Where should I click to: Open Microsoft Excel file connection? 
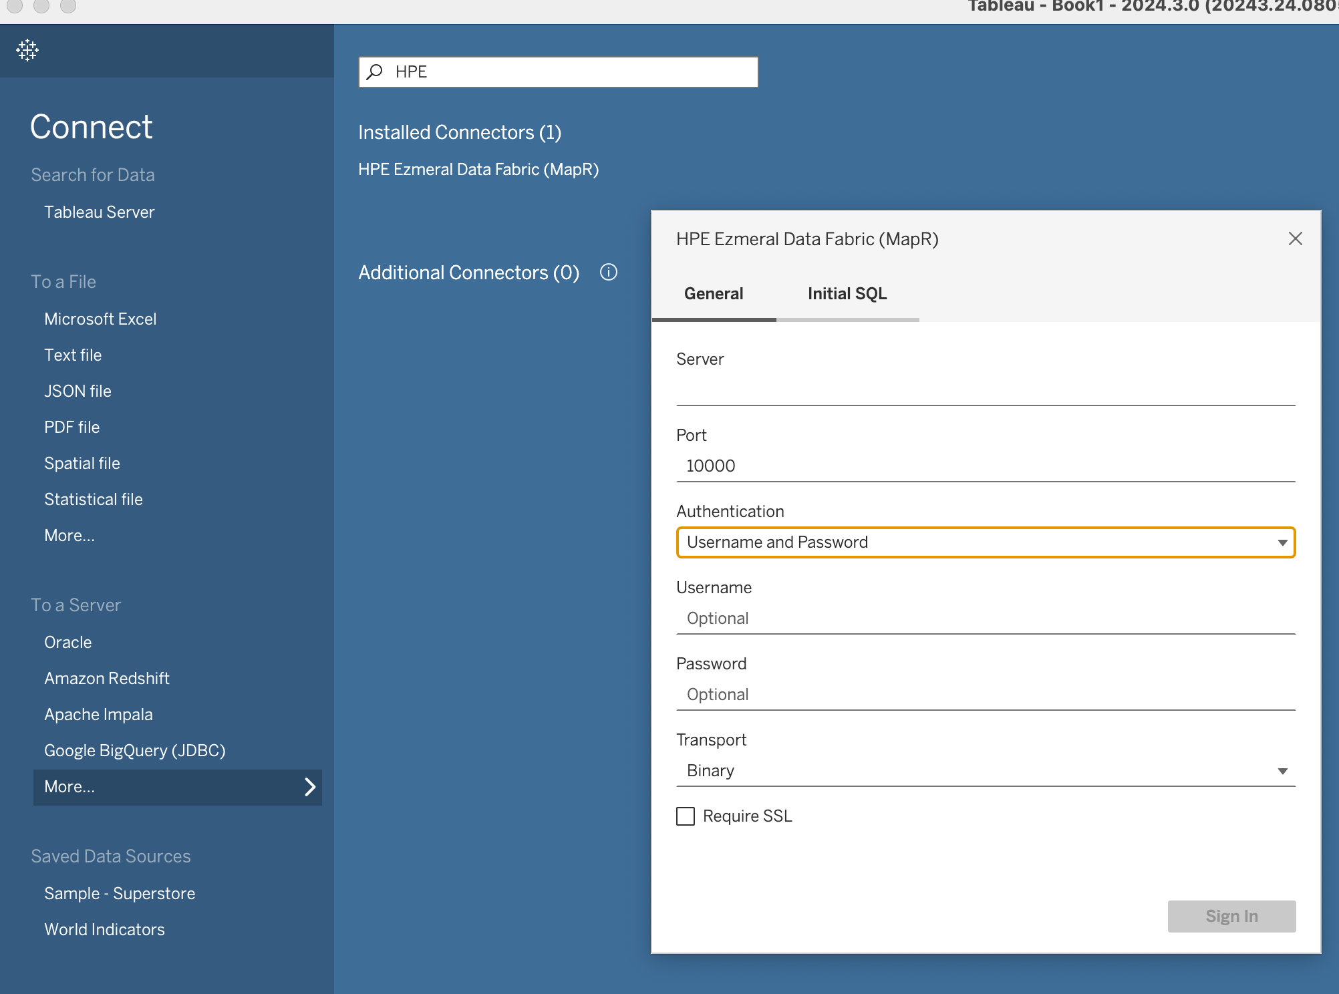(100, 319)
